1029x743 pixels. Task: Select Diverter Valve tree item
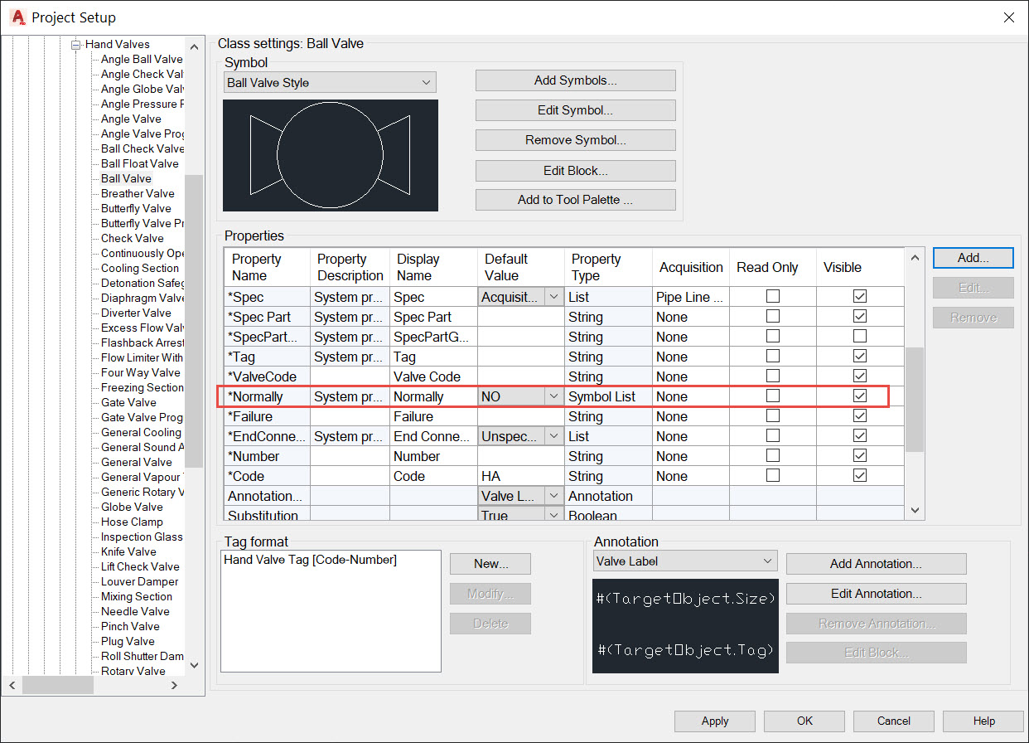point(136,313)
